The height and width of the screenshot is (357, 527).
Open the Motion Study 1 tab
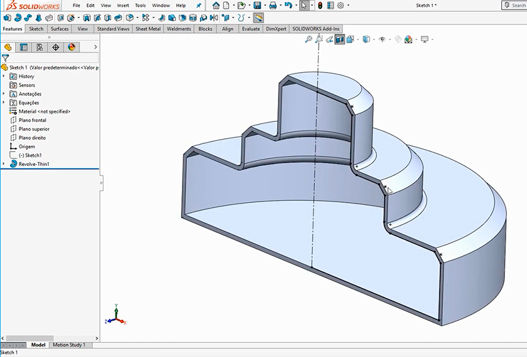(x=69, y=345)
